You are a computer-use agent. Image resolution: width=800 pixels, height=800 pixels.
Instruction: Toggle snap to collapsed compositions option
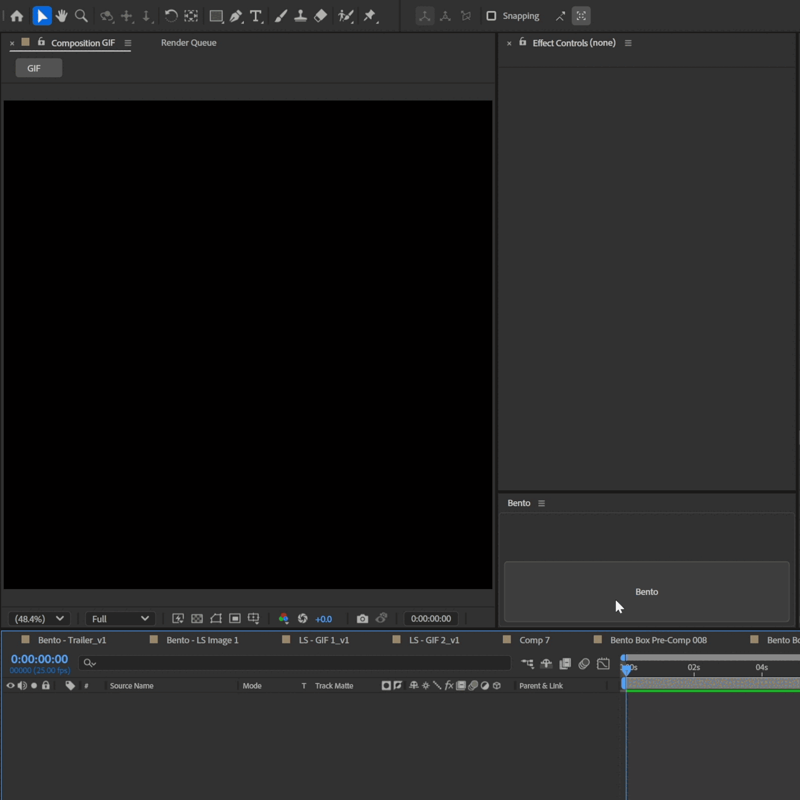581,16
